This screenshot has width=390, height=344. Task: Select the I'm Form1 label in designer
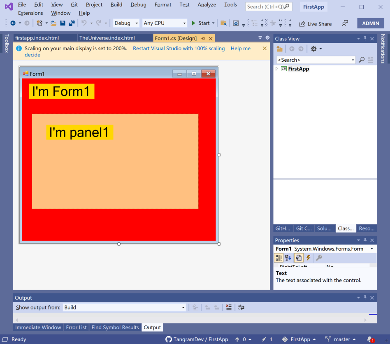[x=61, y=91]
